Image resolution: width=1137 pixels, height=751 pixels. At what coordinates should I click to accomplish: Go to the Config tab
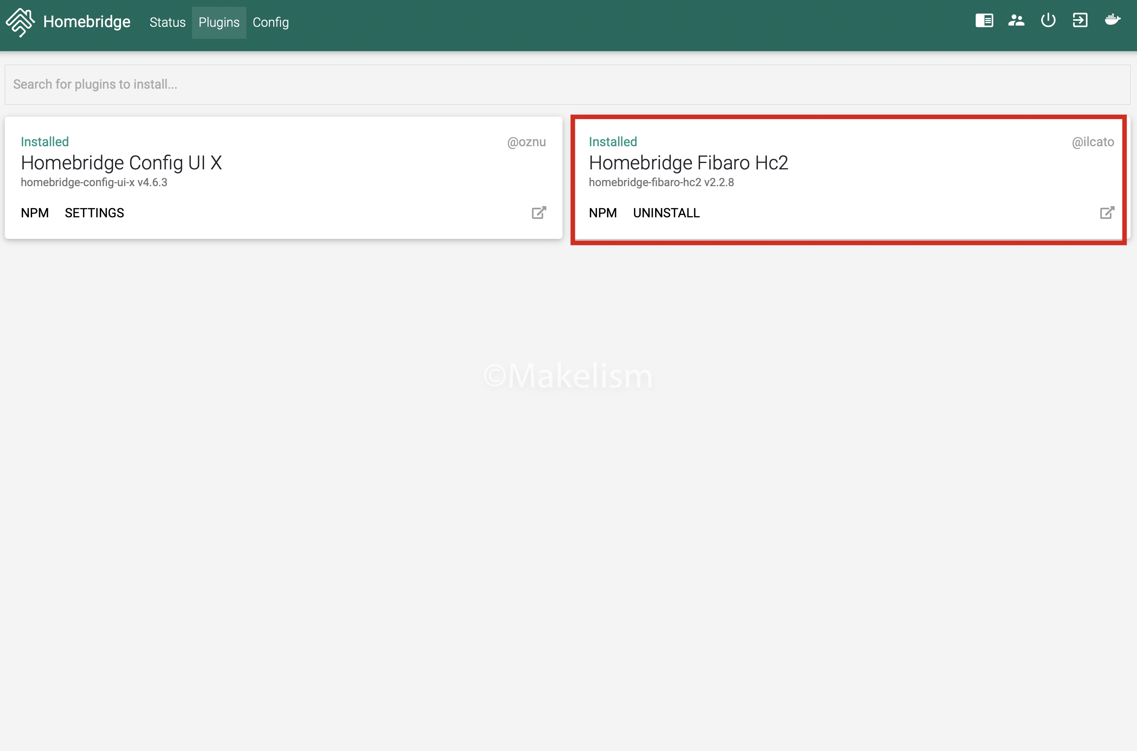[x=270, y=22]
